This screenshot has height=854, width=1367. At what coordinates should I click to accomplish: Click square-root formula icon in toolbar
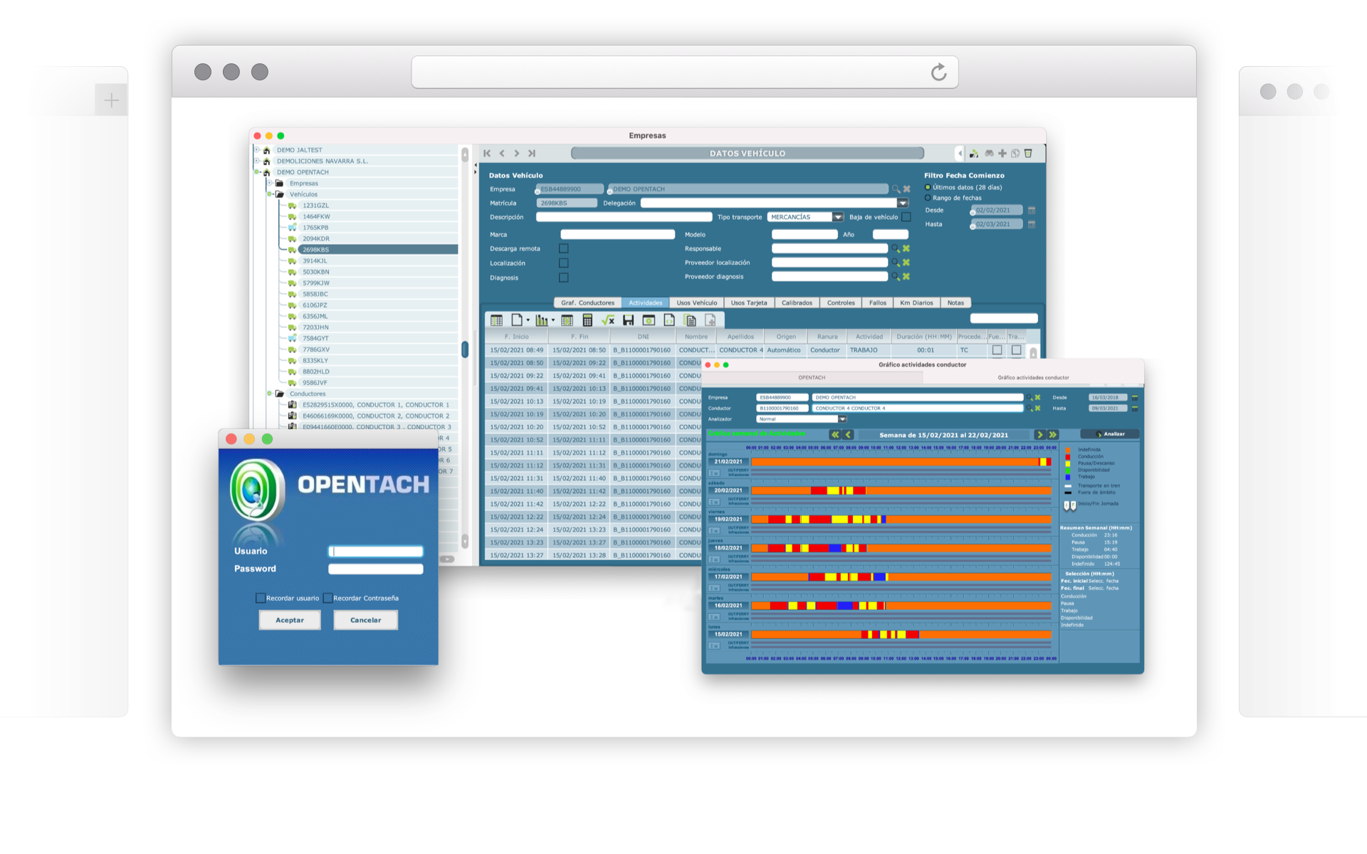(x=607, y=320)
